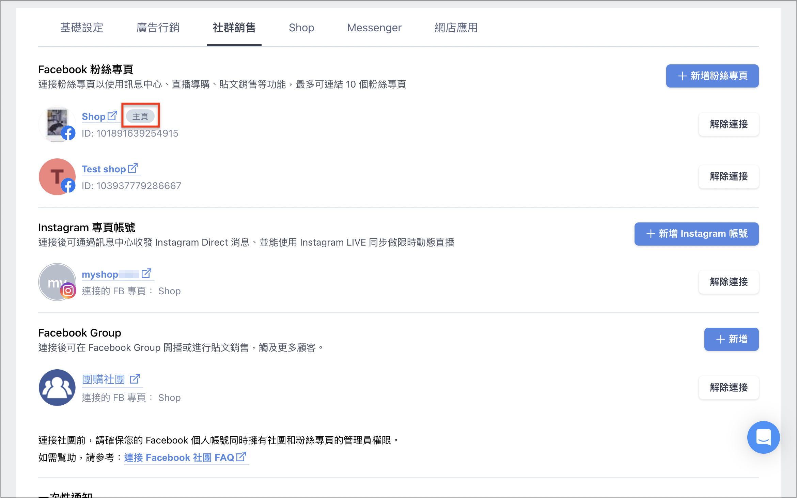Click external-link icon next to Shop
The image size is (797, 498).
click(x=112, y=116)
